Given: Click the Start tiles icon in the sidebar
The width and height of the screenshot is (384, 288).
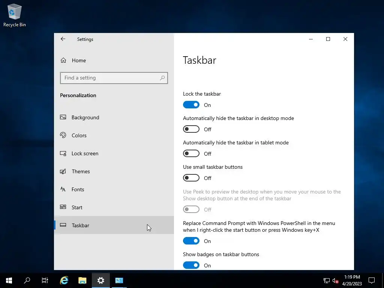Looking at the screenshot, I should [63, 207].
